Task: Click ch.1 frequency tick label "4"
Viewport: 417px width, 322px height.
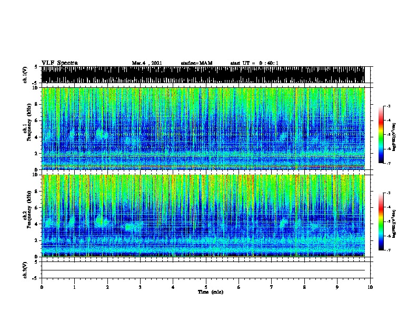Action: [36, 137]
